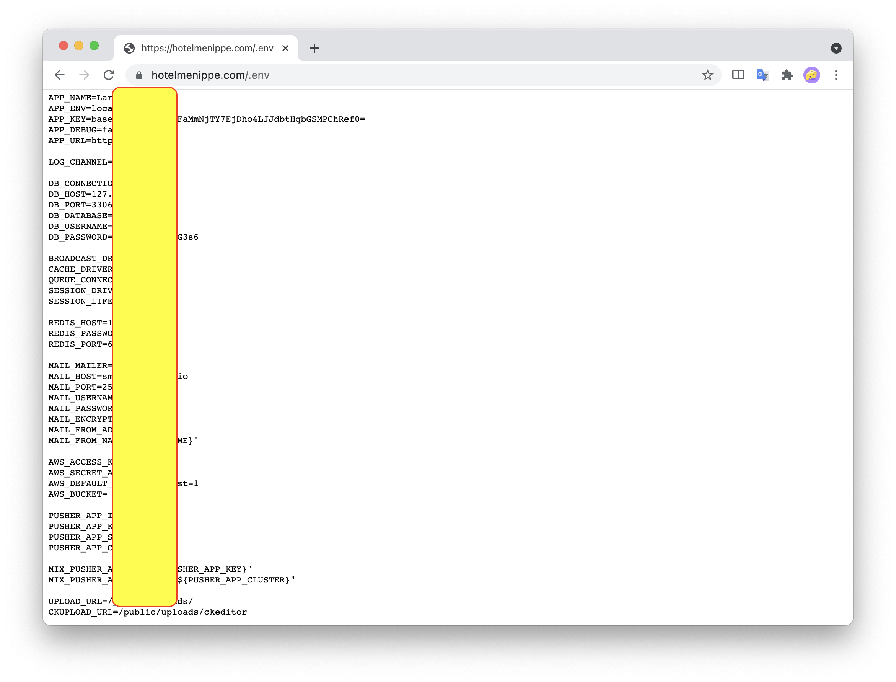The image size is (896, 682).
Task: Click the forward navigation arrow
Action: coord(84,75)
